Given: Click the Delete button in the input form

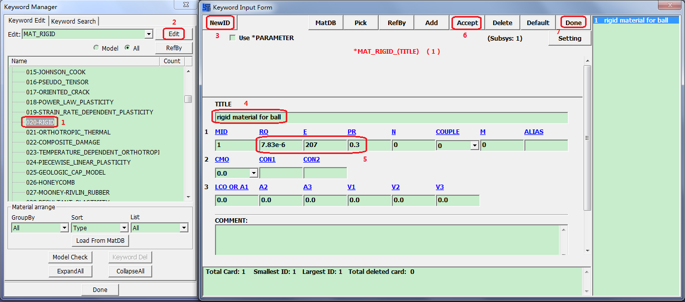Looking at the screenshot, I should click(x=502, y=23).
